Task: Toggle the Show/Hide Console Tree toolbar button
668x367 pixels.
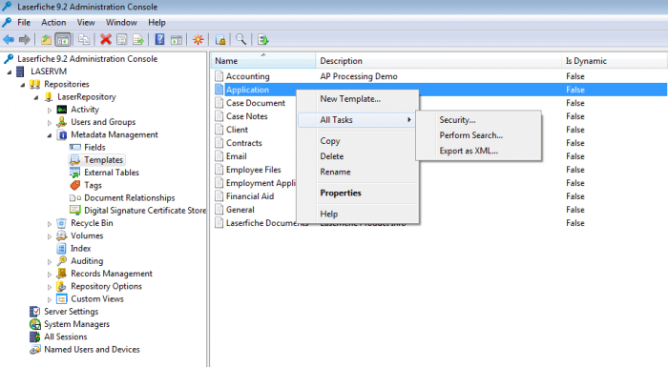Action: (63, 40)
